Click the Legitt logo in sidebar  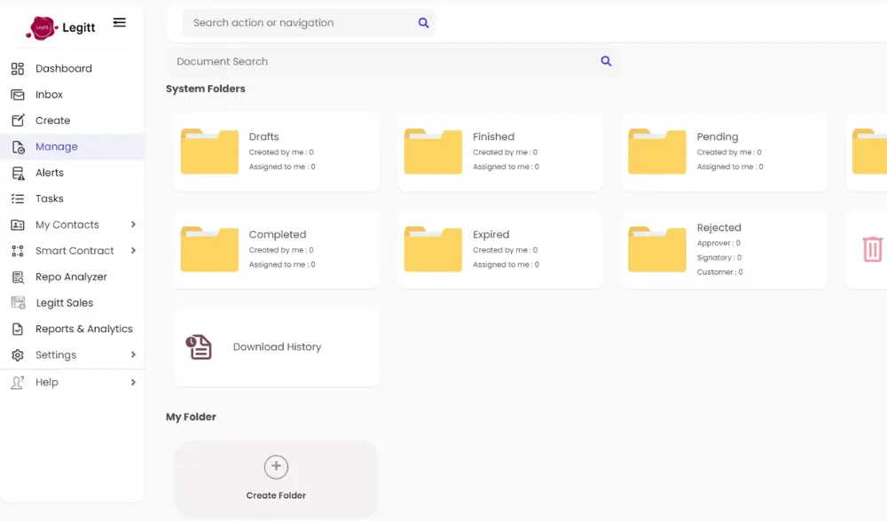pyautogui.click(x=59, y=27)
